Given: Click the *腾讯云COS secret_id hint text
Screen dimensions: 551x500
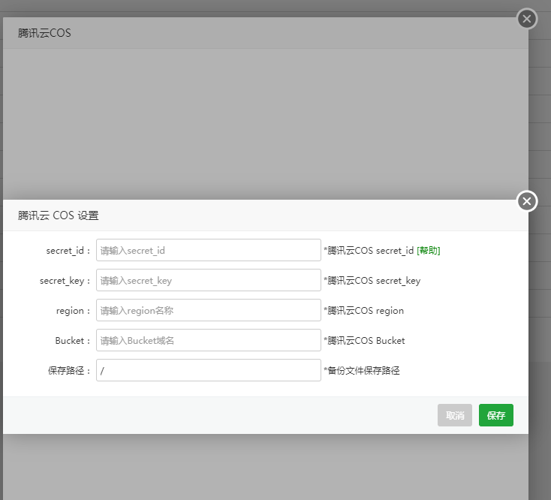Looking at the screenshot, I should tap(369, 251).
